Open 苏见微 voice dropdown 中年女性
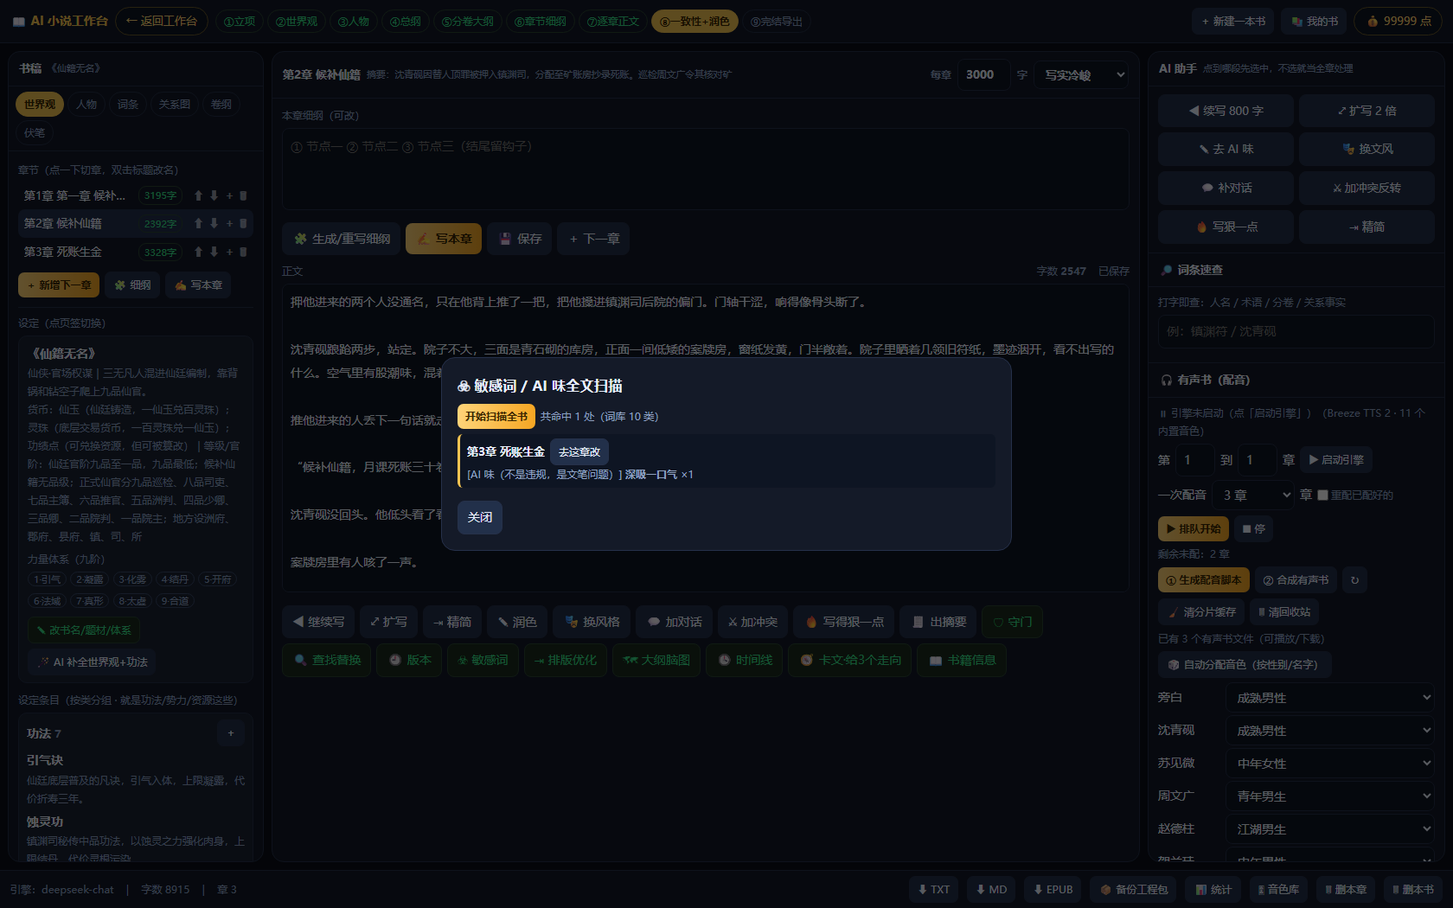This screenshot has height=908, width=1453. pyautogui.click(x=1330, y=763)
